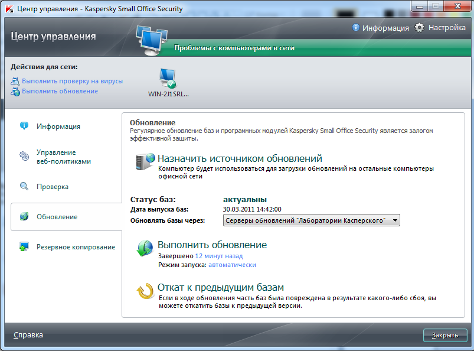Switch to the Информация section in the sidebar

click(x=58, y=126)
